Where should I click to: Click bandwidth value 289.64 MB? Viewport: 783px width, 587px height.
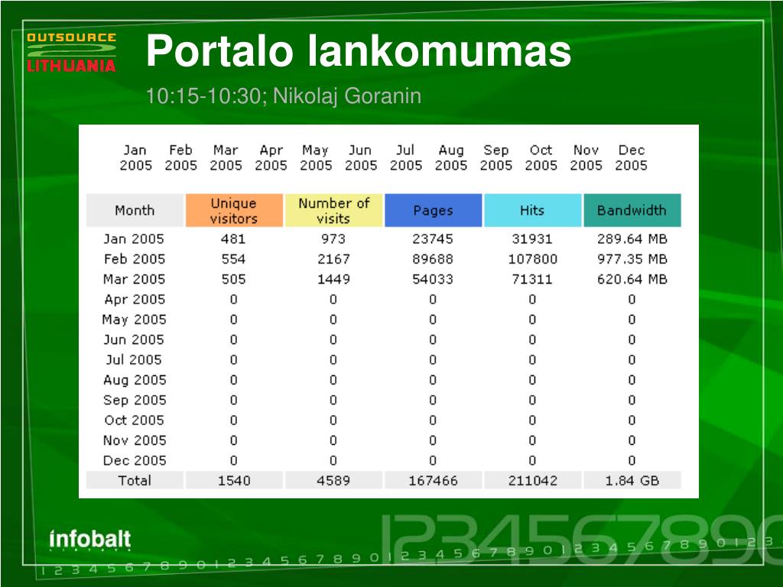coord(632,239)
